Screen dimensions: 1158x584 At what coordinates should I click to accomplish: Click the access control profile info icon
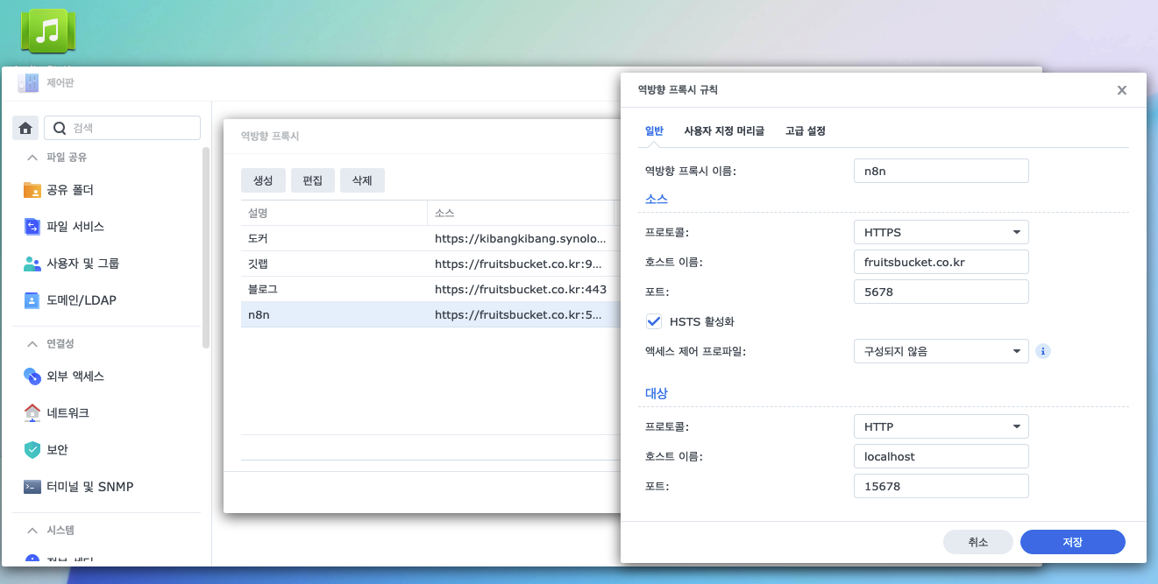[1043, 351]
